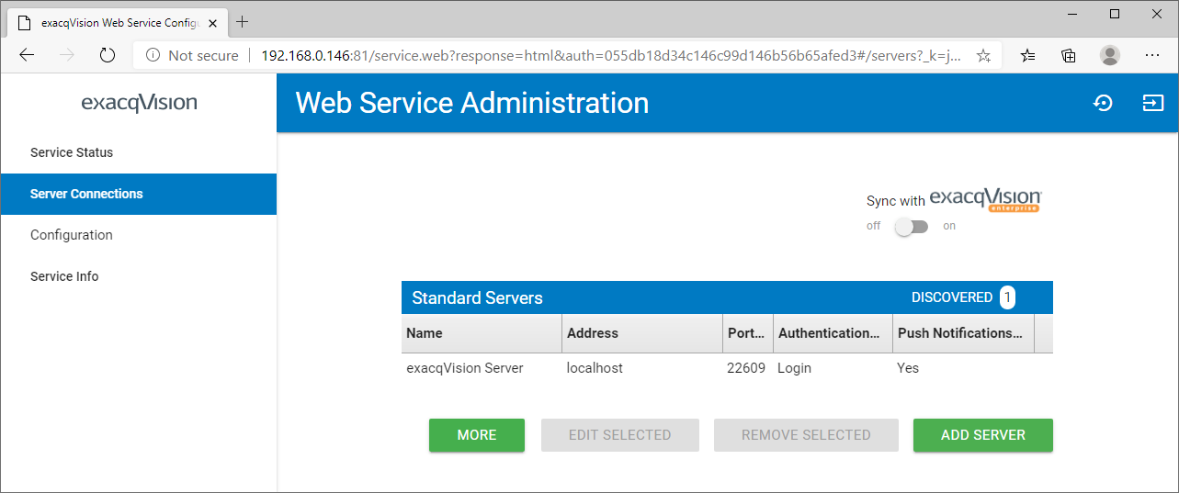The width and height of the screenshot is (1179, 493).
Task: Open a new browser tab
Action: (x=243, y=21)
